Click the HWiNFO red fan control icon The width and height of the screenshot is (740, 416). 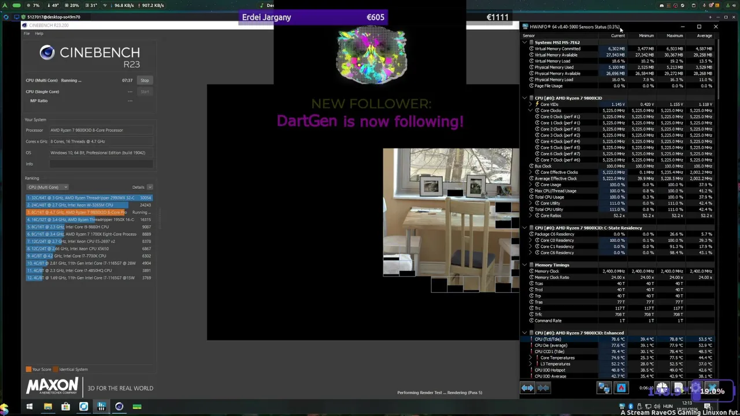point(621,388)
